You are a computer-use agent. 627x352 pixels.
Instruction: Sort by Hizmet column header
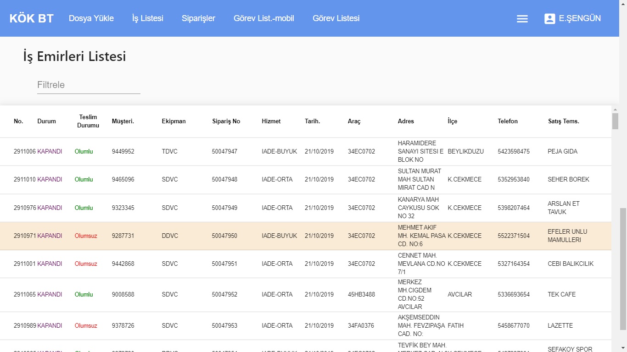[271, 121]
